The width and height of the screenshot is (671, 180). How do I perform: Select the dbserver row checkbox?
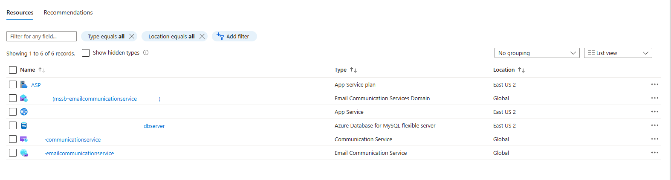(x=13, y=125)
